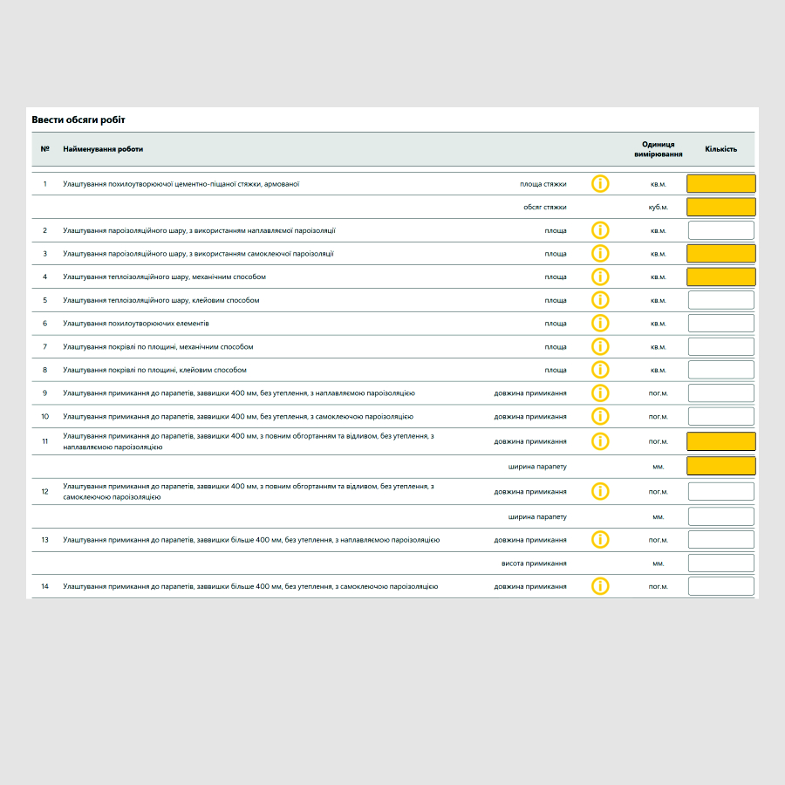785x785 pixels.
Task: Click quantity field for row 9 junction length
Action: click(720, 393)
